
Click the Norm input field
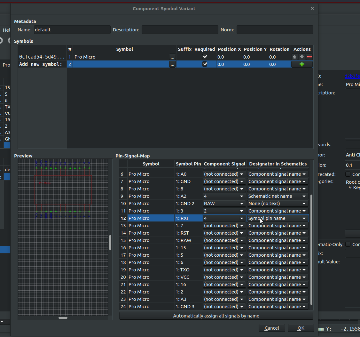coord(275,30)
